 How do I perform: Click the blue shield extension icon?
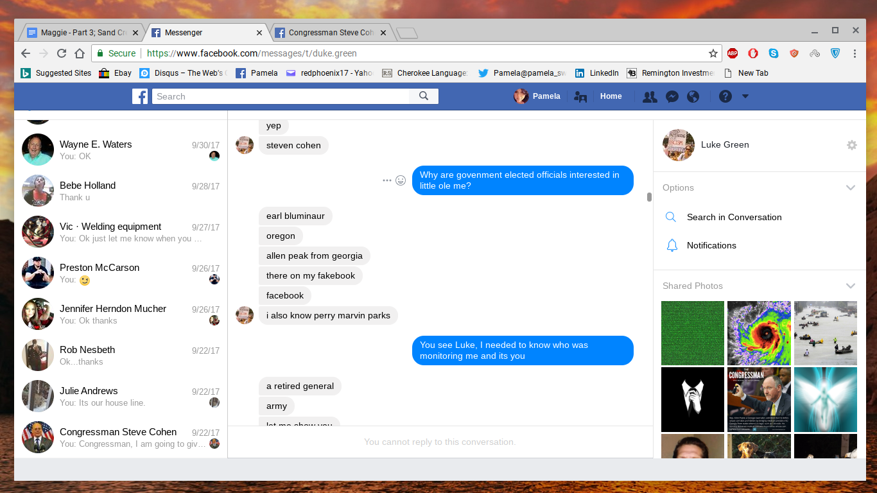click(x=835, y=53)
